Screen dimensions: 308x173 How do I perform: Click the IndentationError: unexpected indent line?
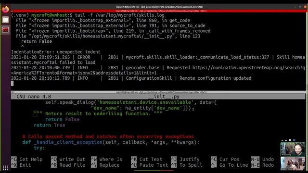click(x=56, y=52)
